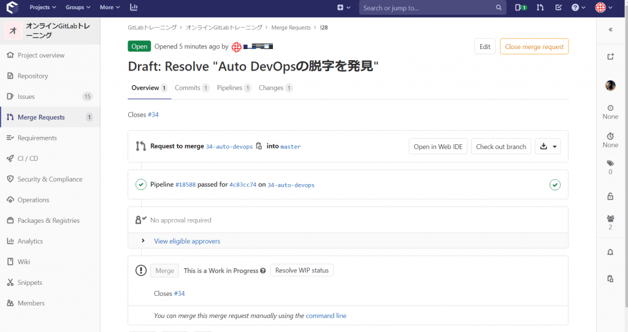Click the Edit button
The image size is (628, 332).
484,47
